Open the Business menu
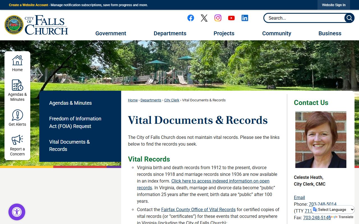The width and height of the screenshot is (359, 224). click(330, 33)
